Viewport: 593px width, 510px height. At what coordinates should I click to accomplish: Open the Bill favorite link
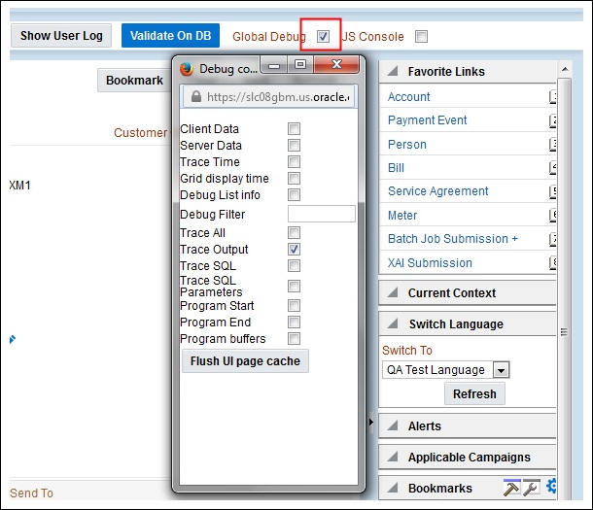[396, 168]
